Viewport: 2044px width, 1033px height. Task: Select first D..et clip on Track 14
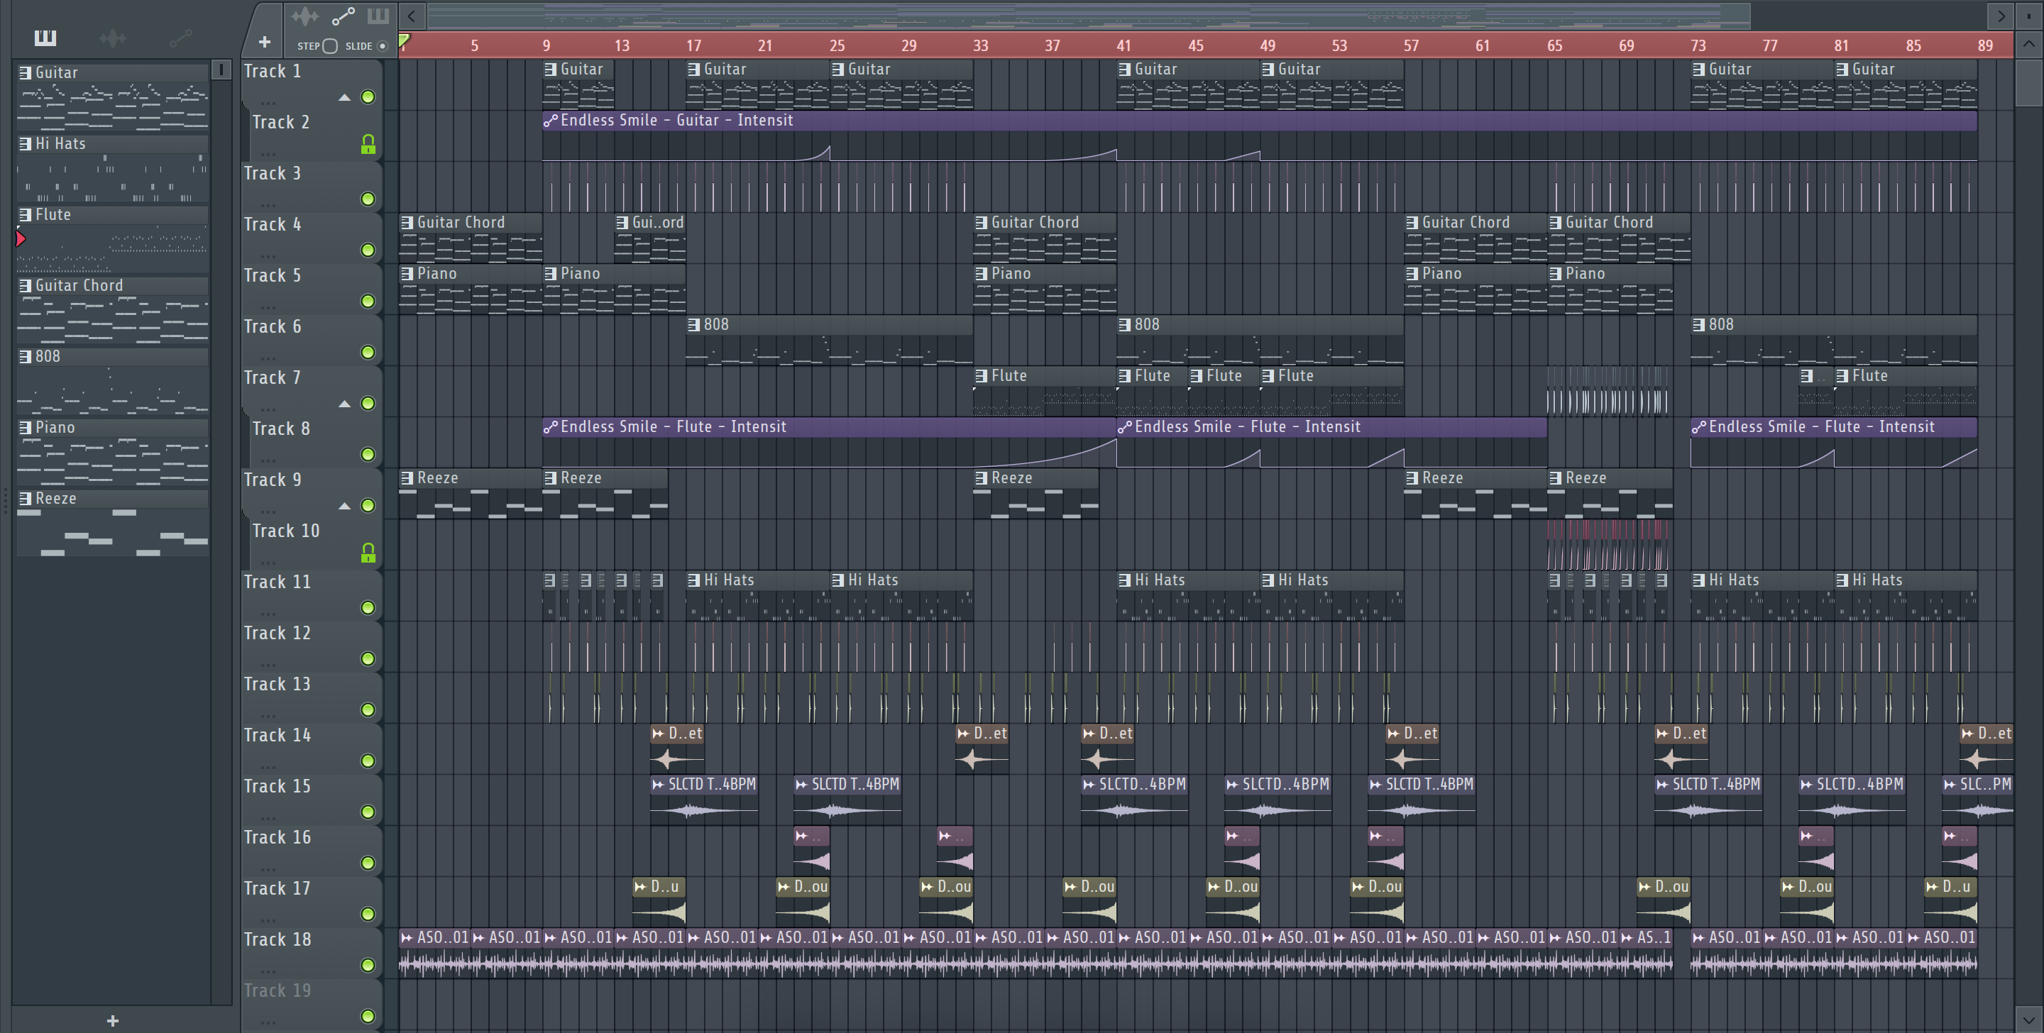pos(677,751)
